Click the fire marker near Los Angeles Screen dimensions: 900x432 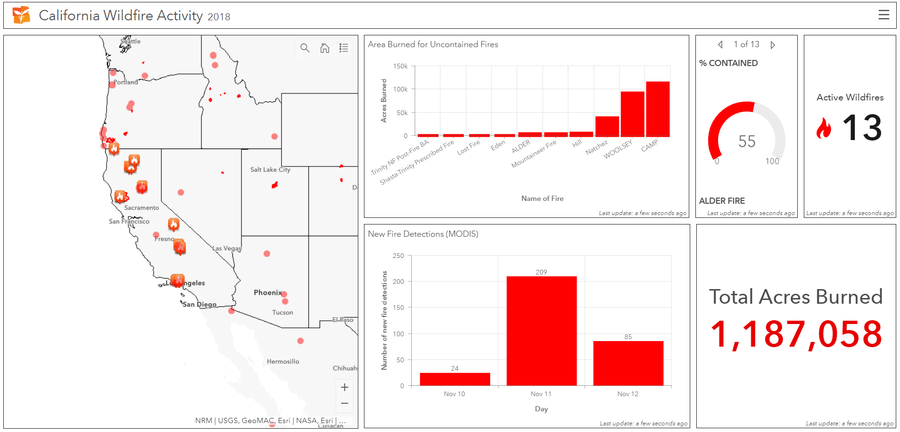click(177, 281)
